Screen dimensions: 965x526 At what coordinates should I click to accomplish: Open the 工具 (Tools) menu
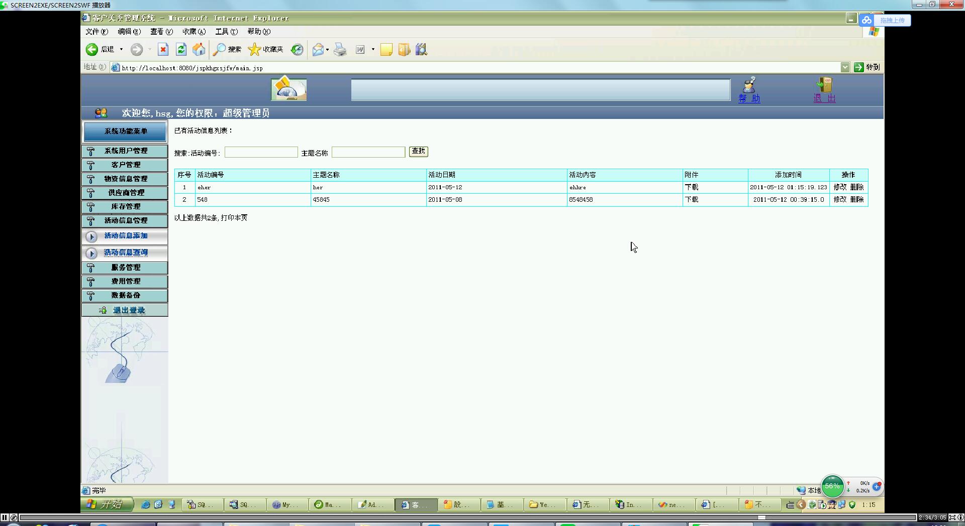[226, 32]
